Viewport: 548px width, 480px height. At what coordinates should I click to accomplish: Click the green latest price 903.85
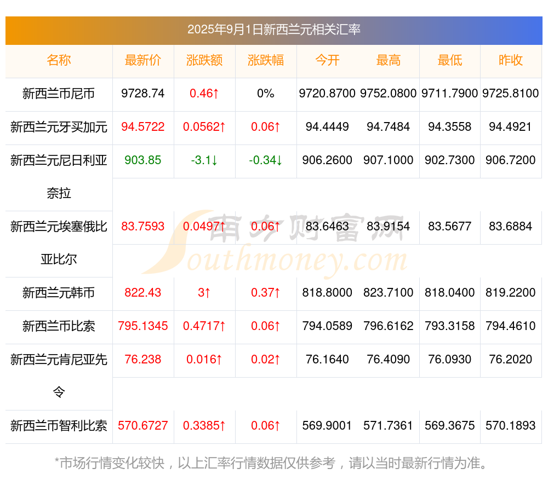[143, 160]
